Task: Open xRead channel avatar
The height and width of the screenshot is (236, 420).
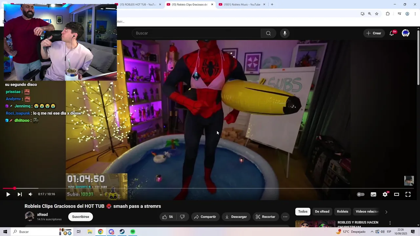Action: (30, 217)
